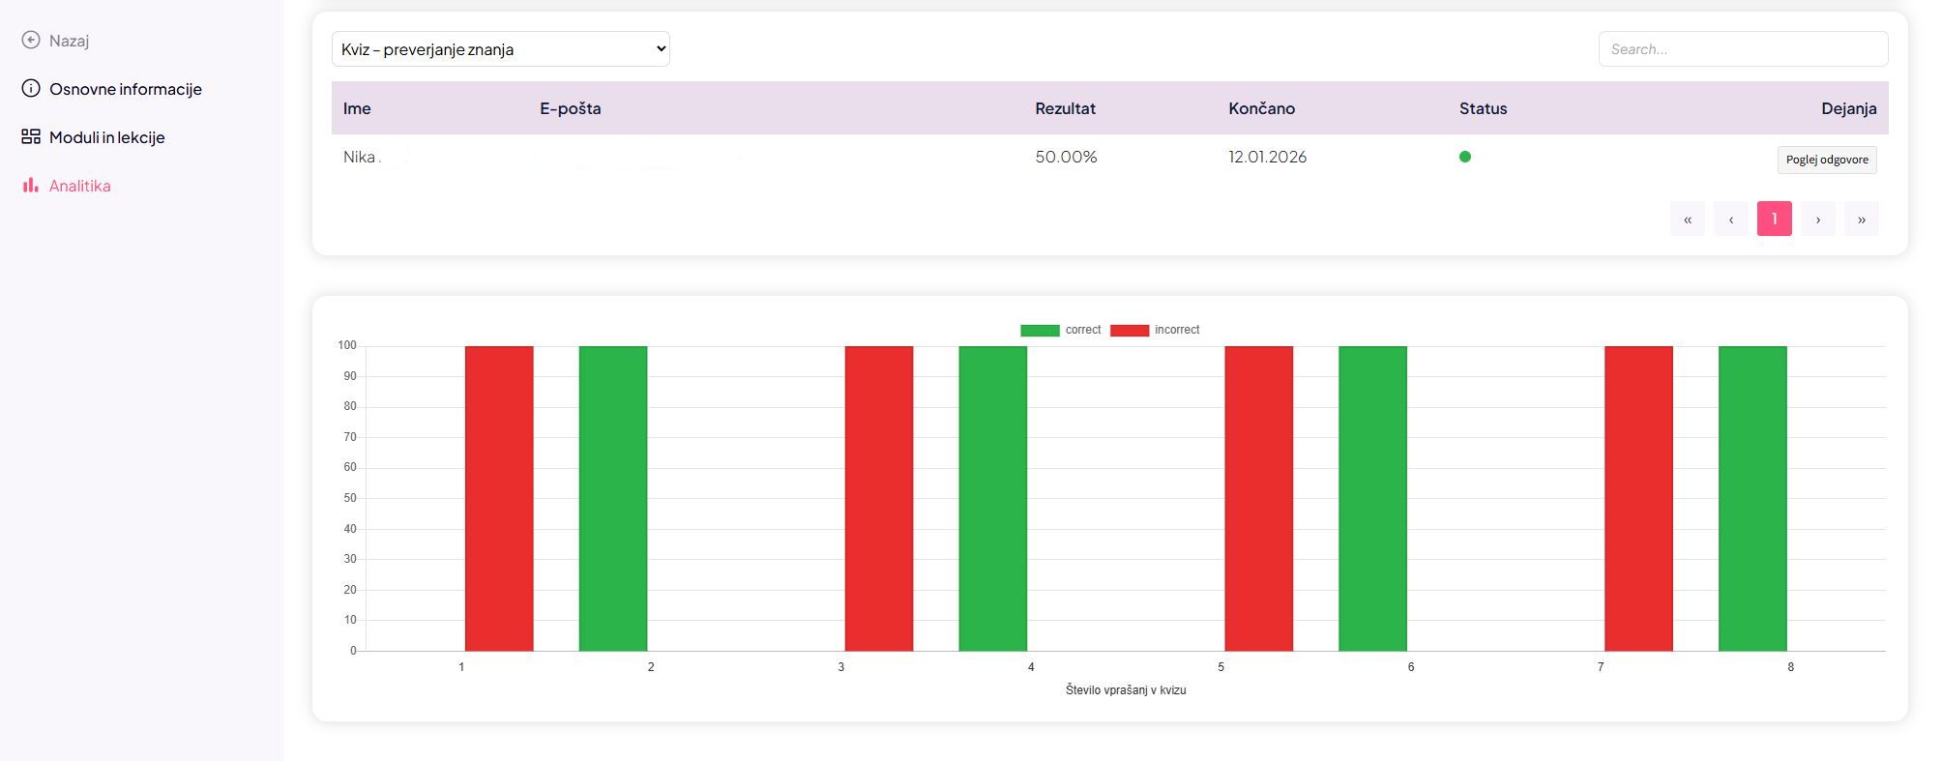Click the Moduli in lekcije grid icon
Viewport: 1942px width, 761px height.
point(31,137)
